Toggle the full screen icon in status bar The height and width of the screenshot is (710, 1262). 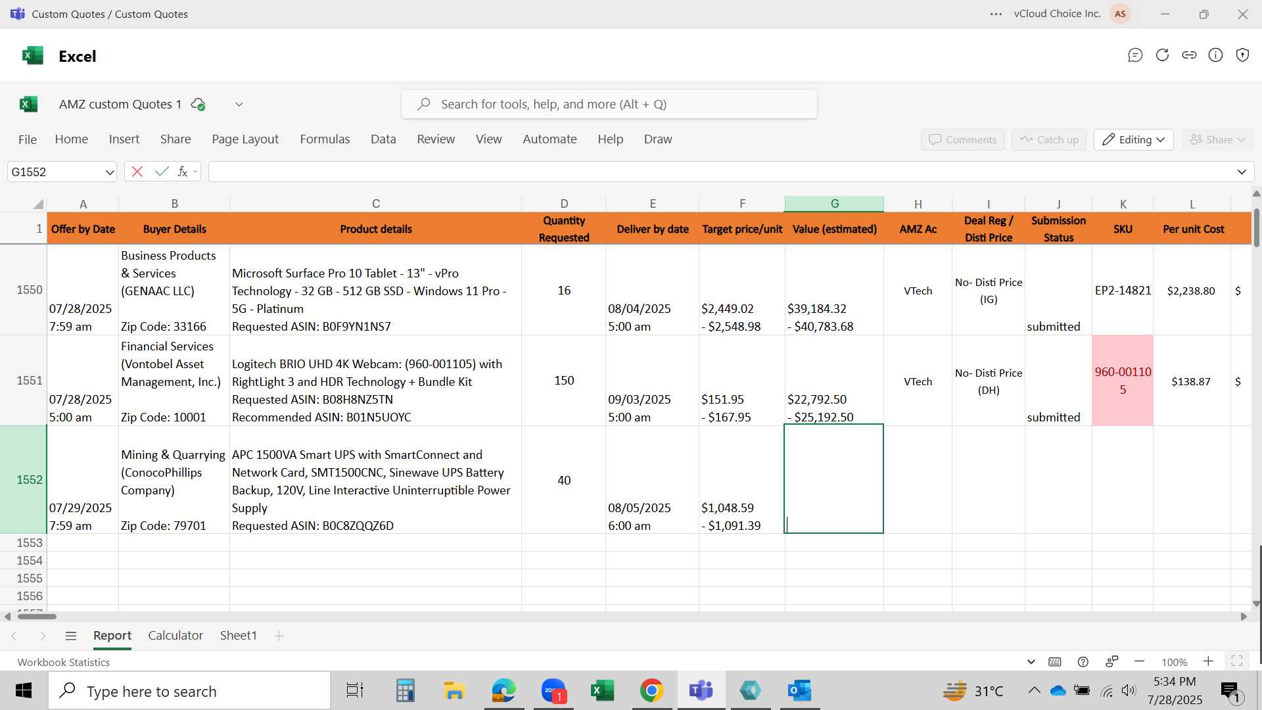[1237, 661]
